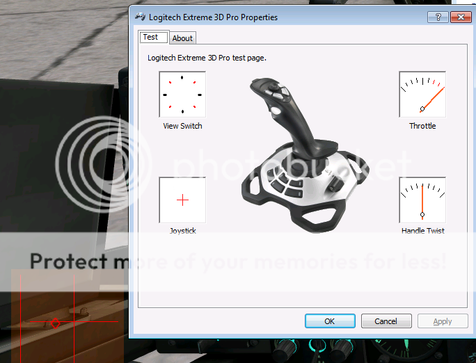Click the Handle Twist gauge indicator
The image size is (476, 363).
coord(422,200)
